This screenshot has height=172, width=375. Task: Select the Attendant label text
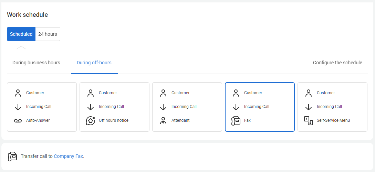pyautogui.click(x=180, y=120)
